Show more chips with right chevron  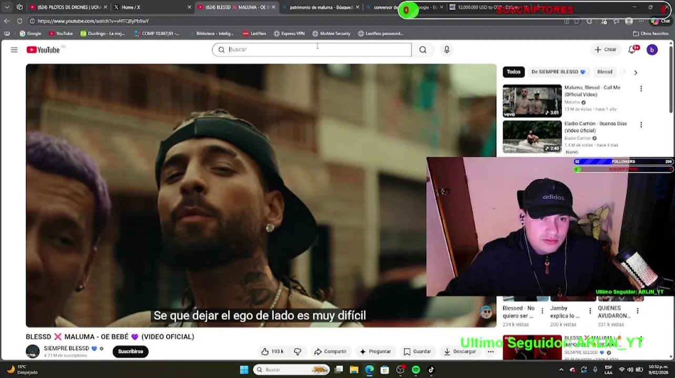635,72
